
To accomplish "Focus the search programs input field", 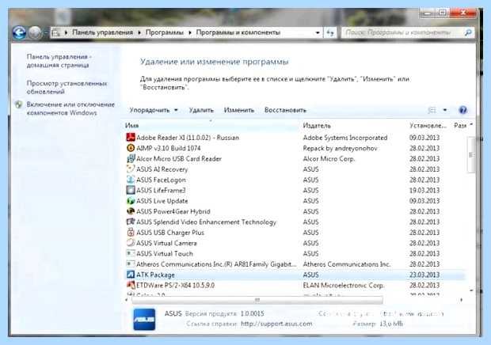I will [x=403, y=32].
